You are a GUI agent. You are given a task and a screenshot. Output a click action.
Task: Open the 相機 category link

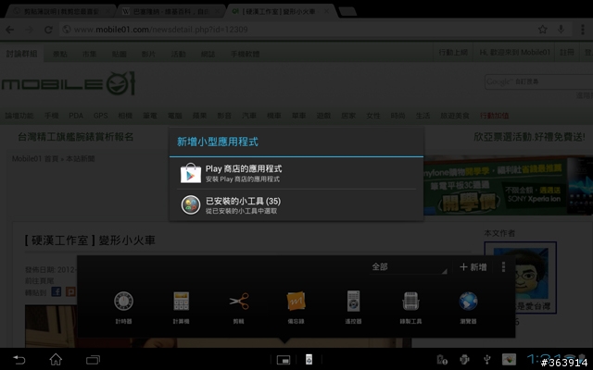(x=125, y=116)
